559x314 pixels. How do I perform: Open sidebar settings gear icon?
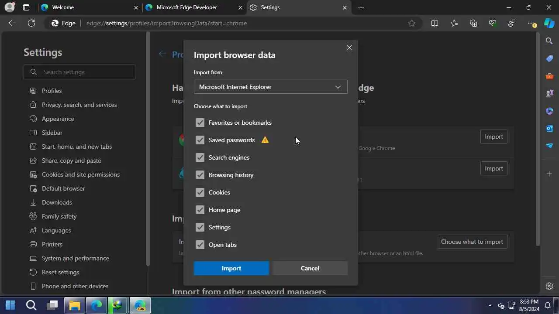coord(549,286)
